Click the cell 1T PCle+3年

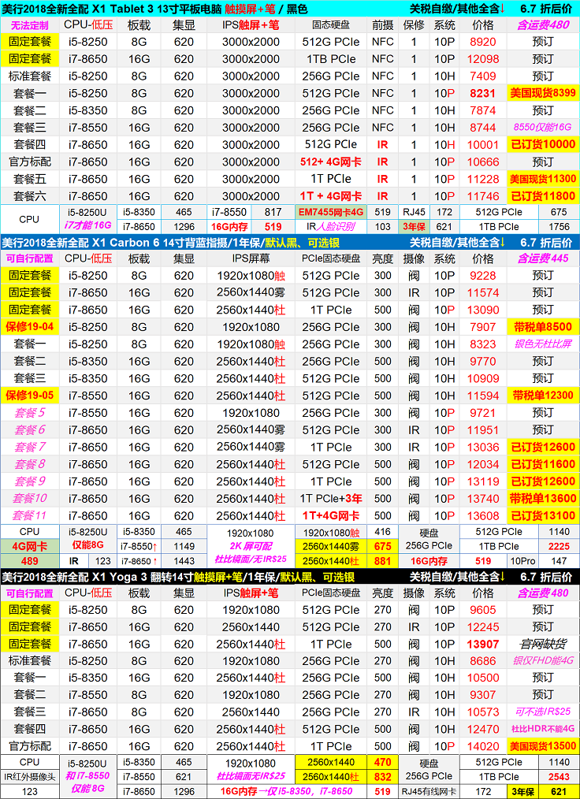331,498
